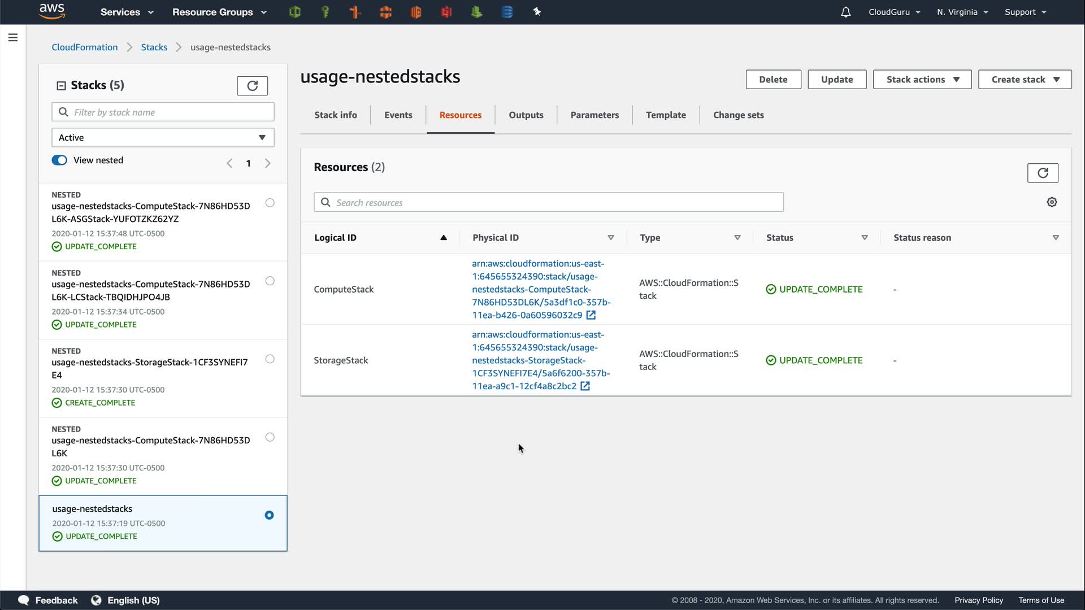The image size is (1085, 610).
Task: Switch to the Events tab
Action: pos(398,115)
